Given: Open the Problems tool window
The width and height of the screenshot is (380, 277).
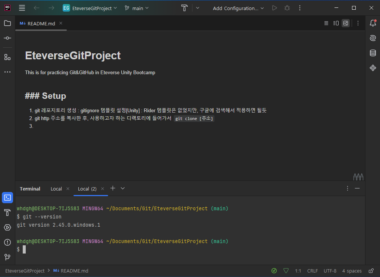Looking at the screenshot, I should pos(7,242).
